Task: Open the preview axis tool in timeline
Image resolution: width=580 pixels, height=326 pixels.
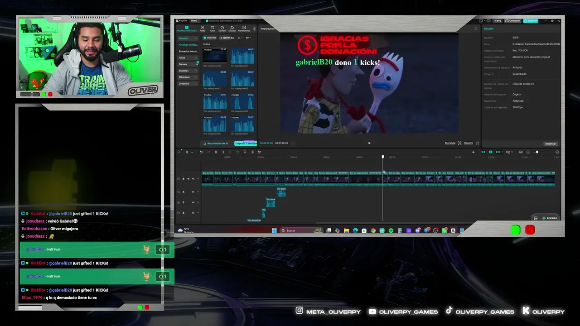Action: pyautogui.click(x=508, y=152)
